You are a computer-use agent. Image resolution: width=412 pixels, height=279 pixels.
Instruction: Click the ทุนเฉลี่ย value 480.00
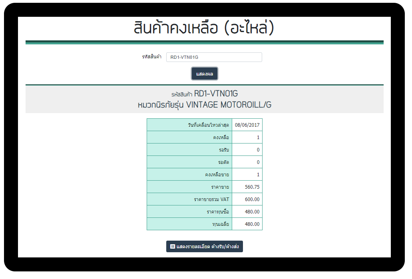point(252,224)
